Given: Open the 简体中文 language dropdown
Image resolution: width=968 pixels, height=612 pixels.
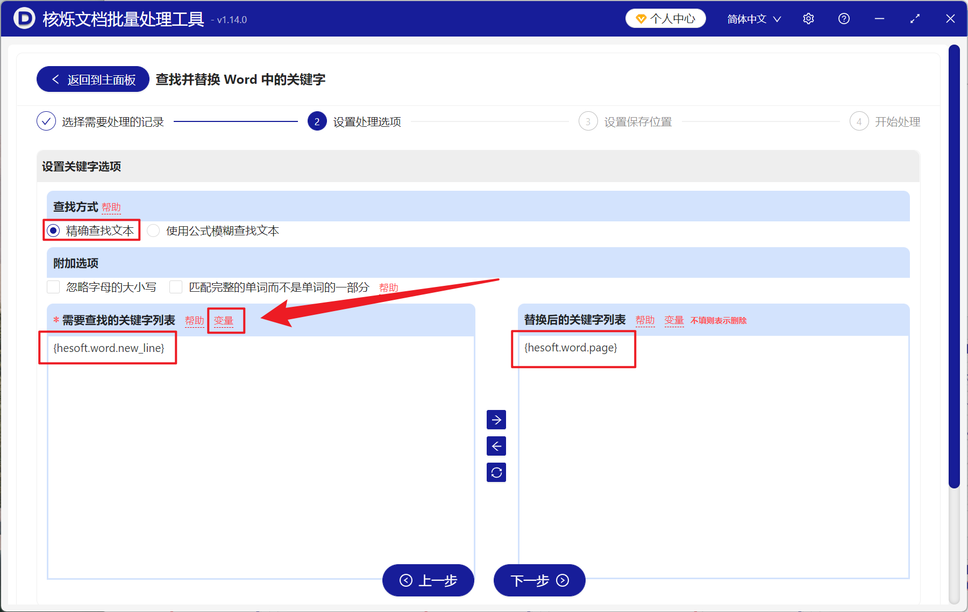Looking at the screenshot, I should 753,18.
